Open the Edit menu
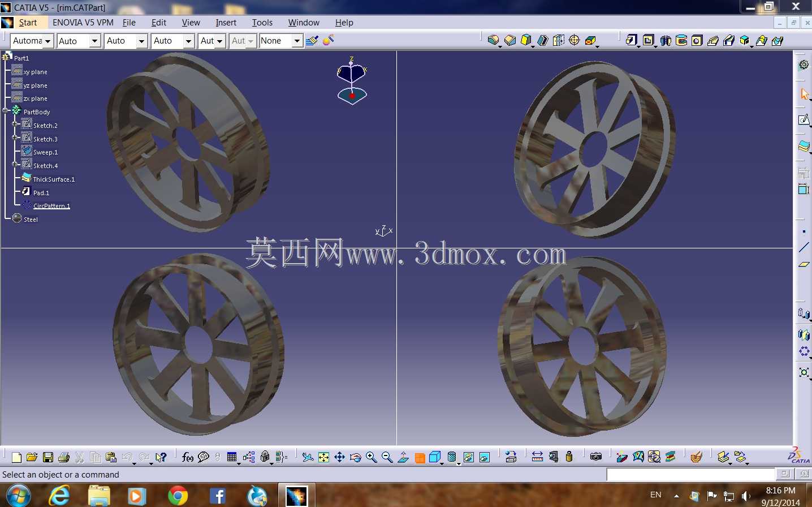Screen dimensions: 812x507 click(x=159, y=23)
